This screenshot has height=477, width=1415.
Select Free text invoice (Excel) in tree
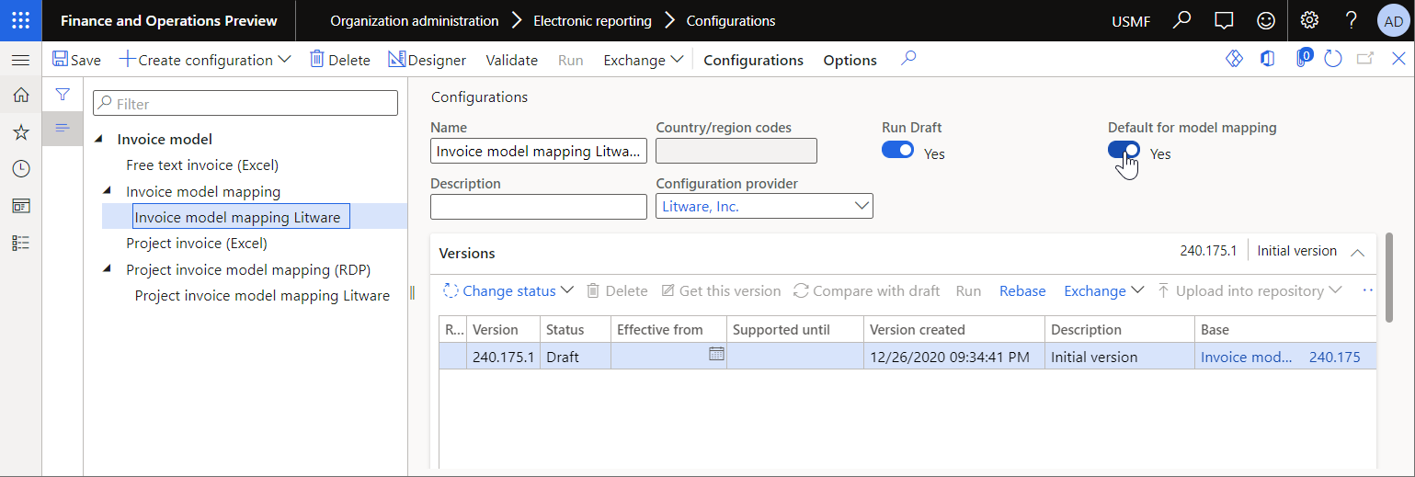tap(202, 165)
